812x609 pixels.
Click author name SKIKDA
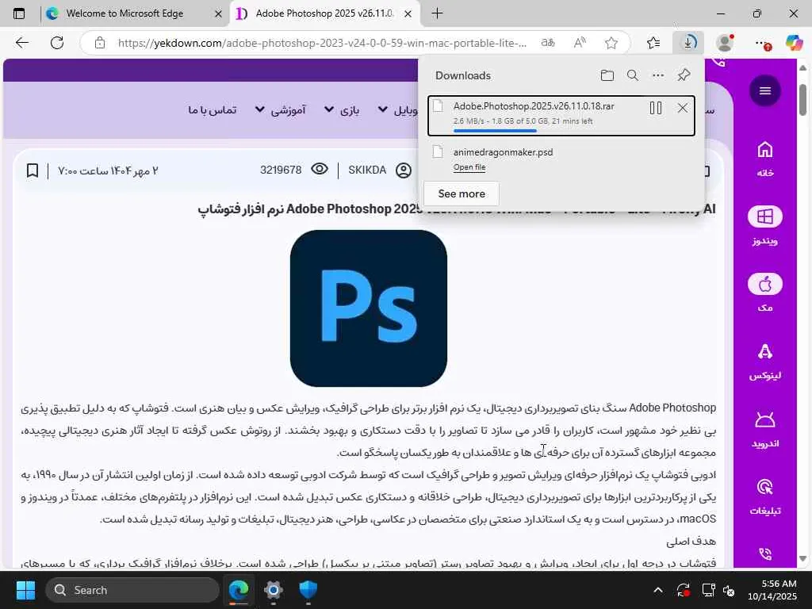click(367, 170)
